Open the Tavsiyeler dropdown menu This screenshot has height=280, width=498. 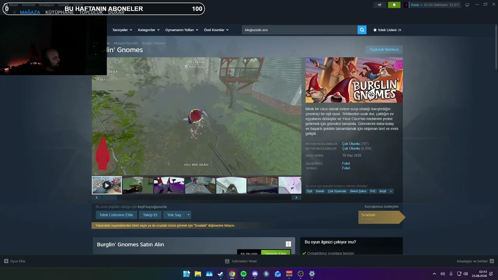[122, 30]
